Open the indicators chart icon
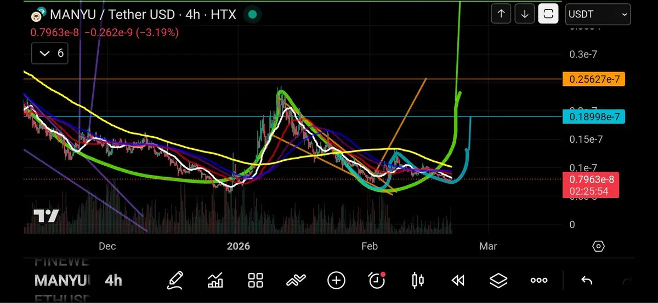 click(215, 281)
